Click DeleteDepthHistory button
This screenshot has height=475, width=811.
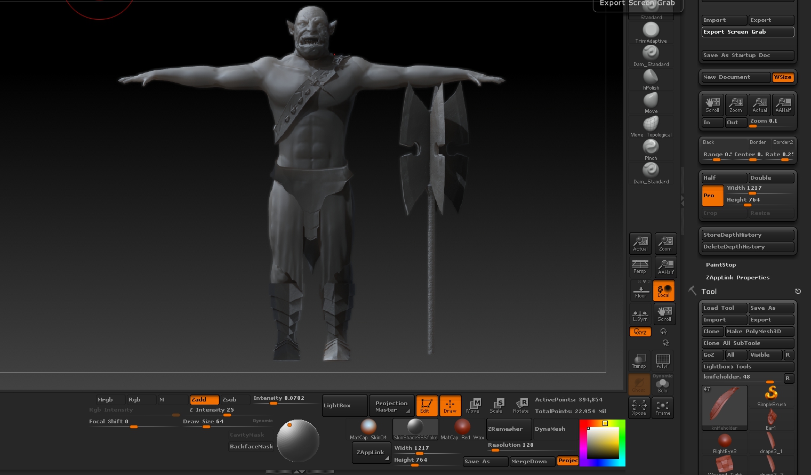[x=748, y=247]
